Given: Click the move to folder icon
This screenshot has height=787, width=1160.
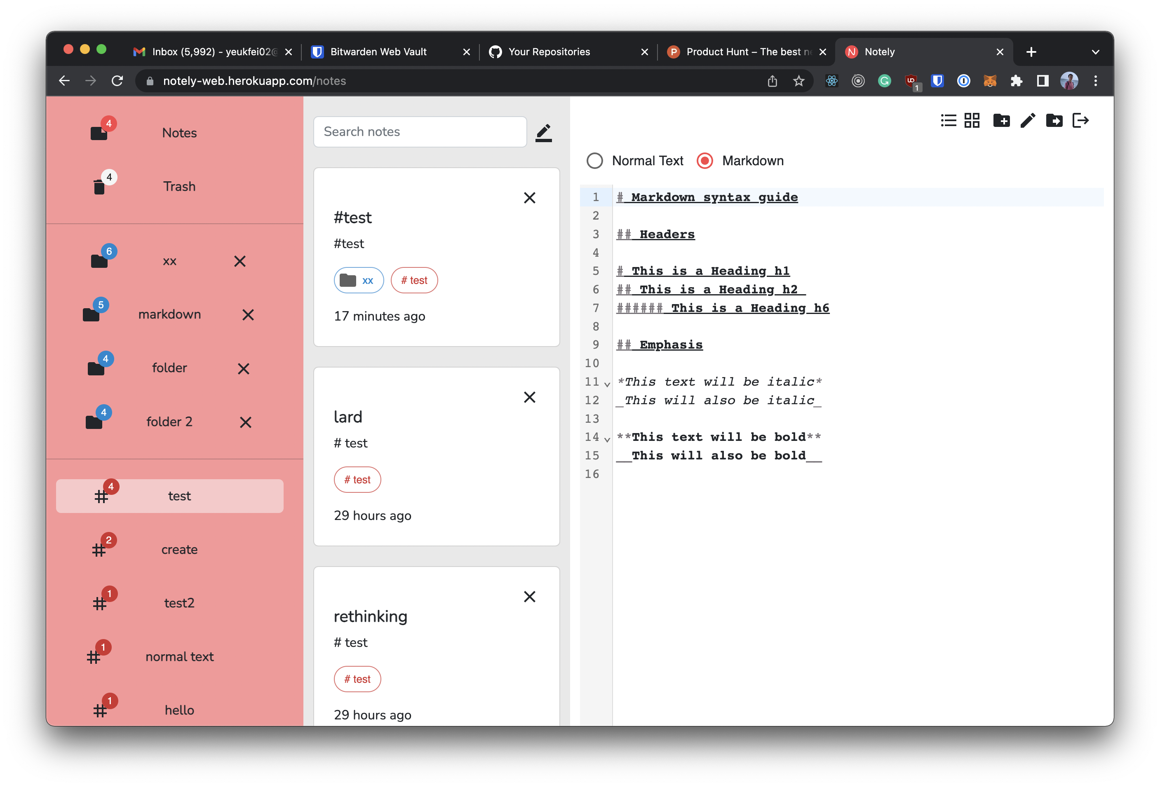Looking at the screenshot, I should 1054,120.
